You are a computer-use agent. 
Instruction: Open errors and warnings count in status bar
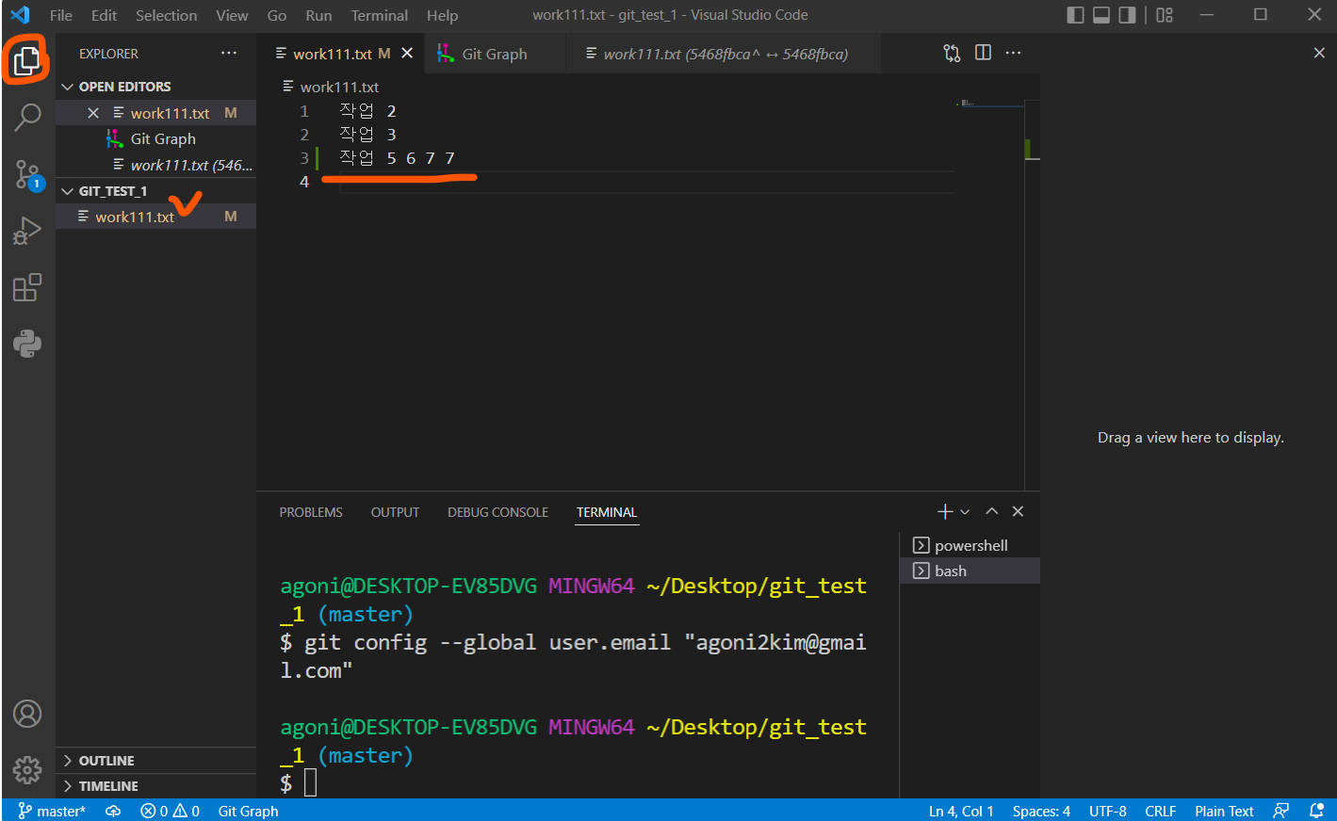tap(170, 811)
